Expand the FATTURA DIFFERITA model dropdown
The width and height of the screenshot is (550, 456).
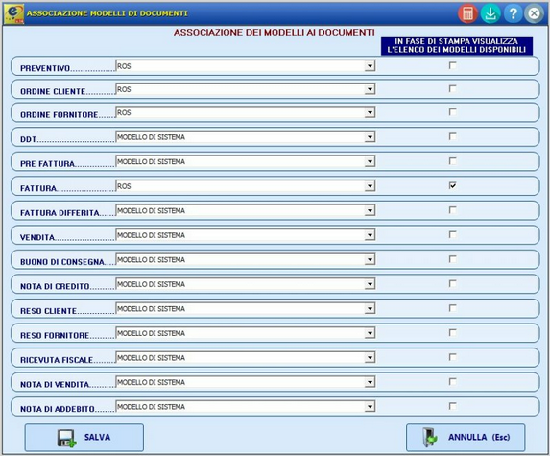pos(370,210)
